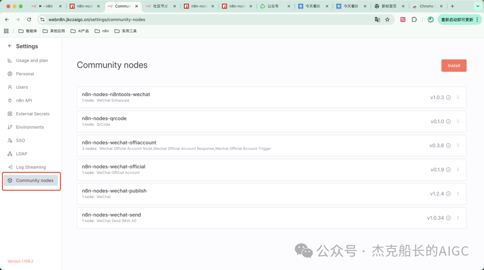Click n8n-nodes-n8ntools-wechat package name
Image resolution: width=484 pixels, height=270 pixels.
116,95
